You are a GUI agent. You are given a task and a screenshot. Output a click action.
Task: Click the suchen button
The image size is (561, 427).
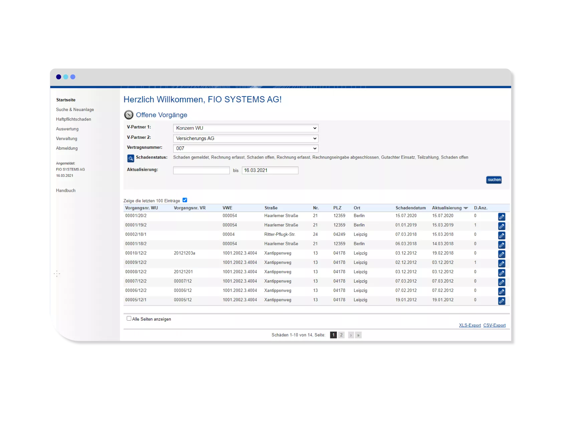tap(494, 180)
